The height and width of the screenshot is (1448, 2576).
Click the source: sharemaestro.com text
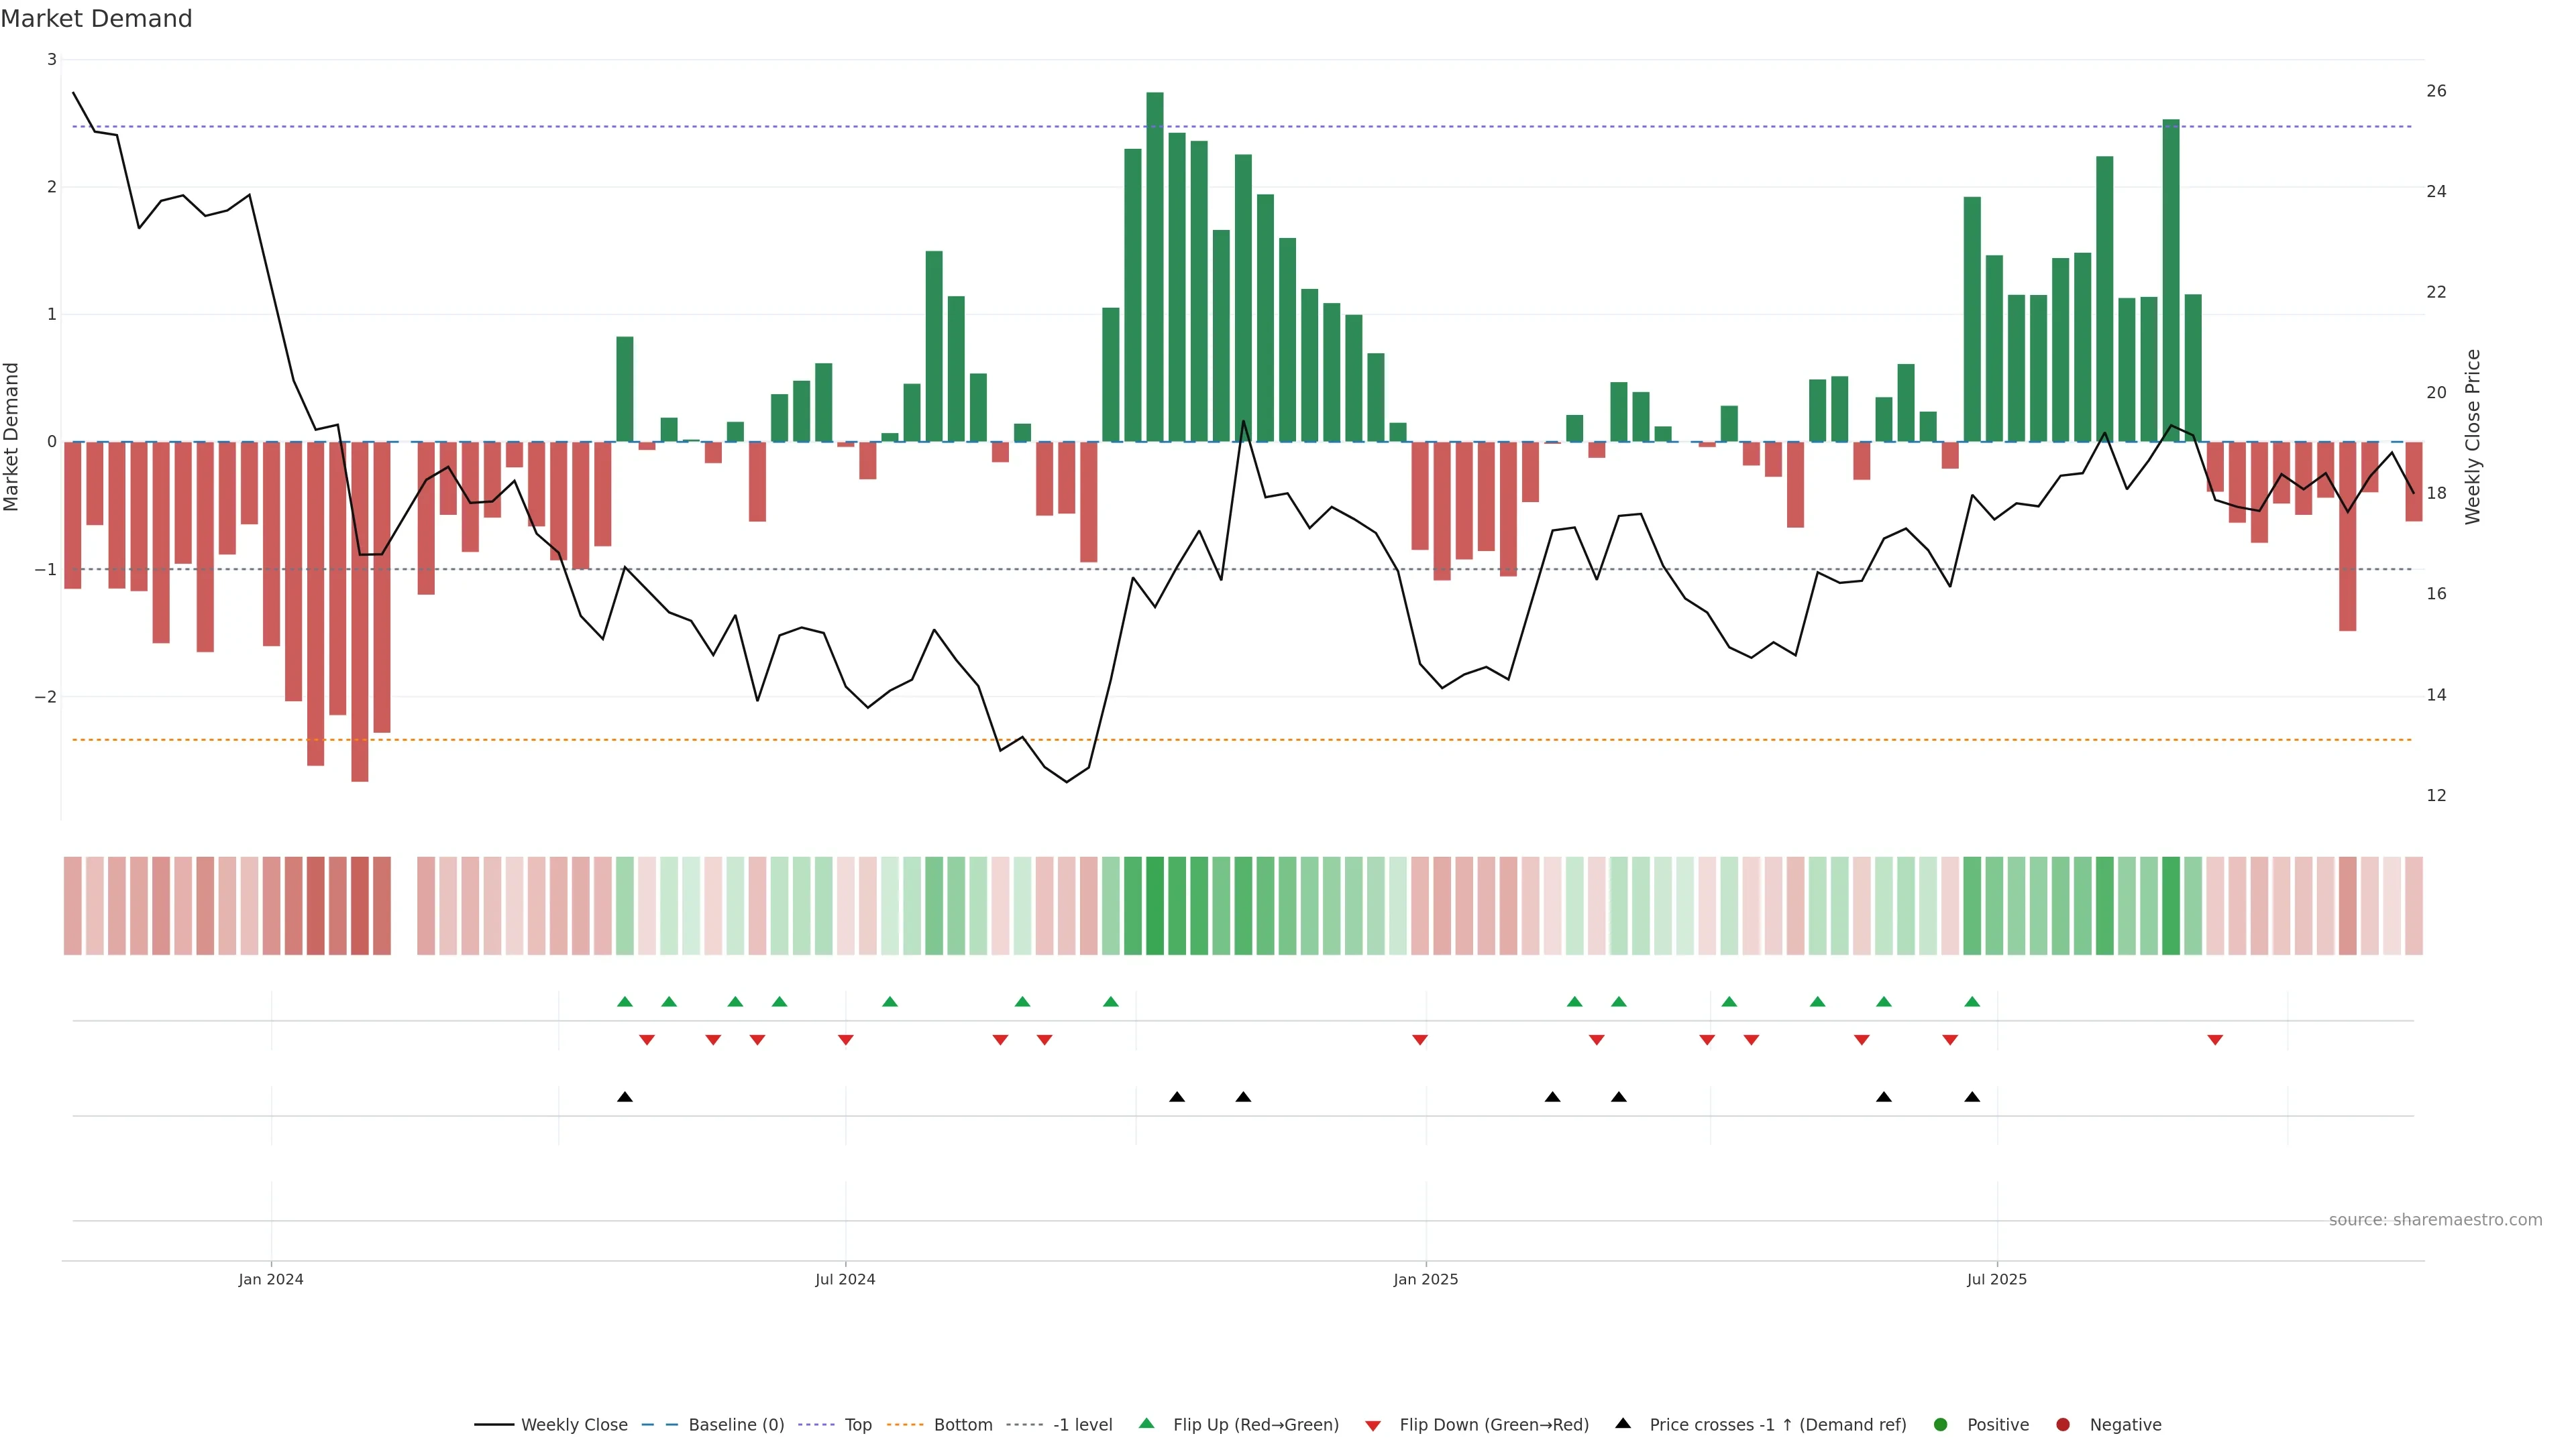tap(2435, 1220)
